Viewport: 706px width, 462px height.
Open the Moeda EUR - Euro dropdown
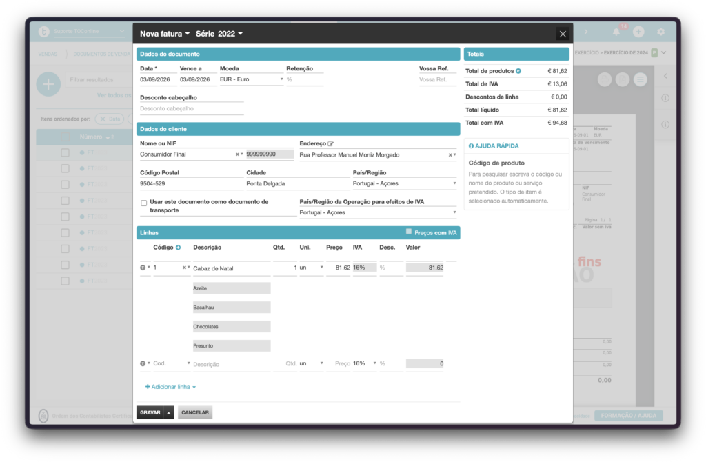coord(251,79)
